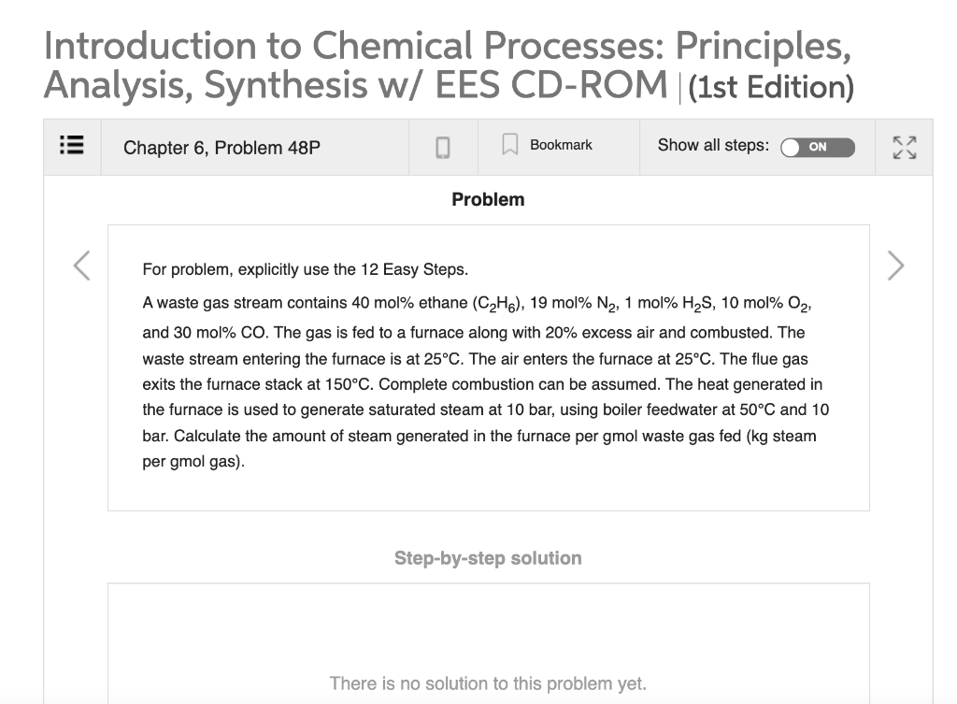
Task: Toggle the ON switch for solution steps
Action: [x=818, y=147]
